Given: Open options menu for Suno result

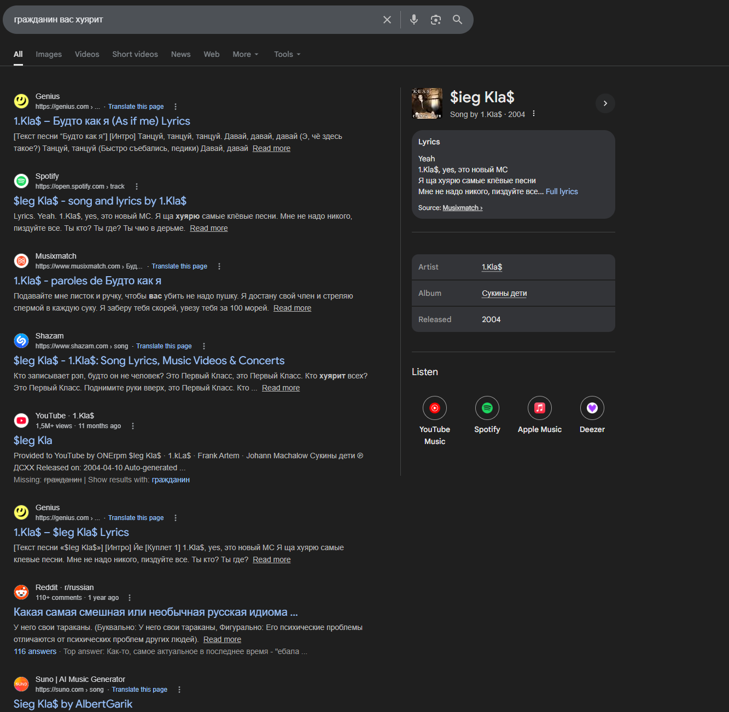Looking at the screenshot, I should coord(179,690).
